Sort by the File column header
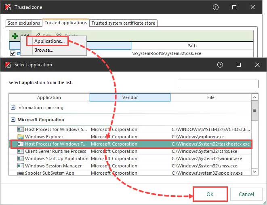 point(211,97)
